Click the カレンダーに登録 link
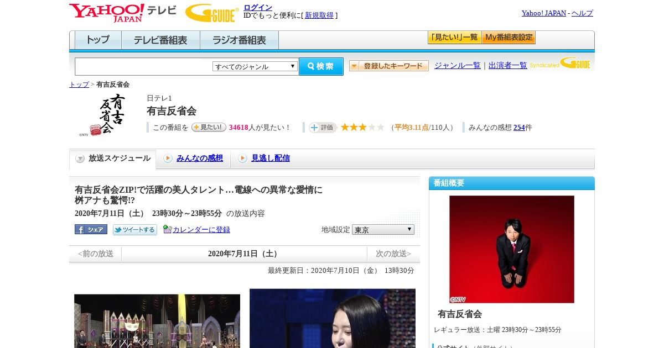This screenshot has height=348, width=664. pos(201,230)
